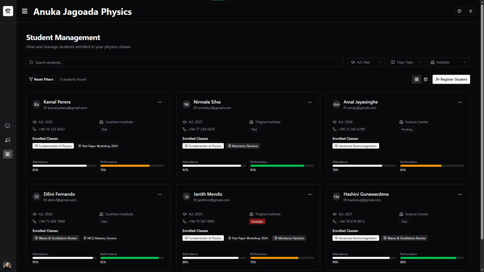The image size is (484, 272).
Task: Click Kamal Perera's attendance progress bar
Action: (64, 166)
